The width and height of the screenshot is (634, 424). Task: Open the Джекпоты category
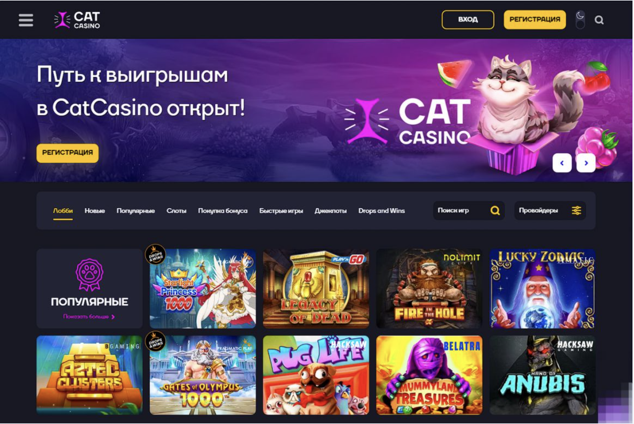(330, 211)
